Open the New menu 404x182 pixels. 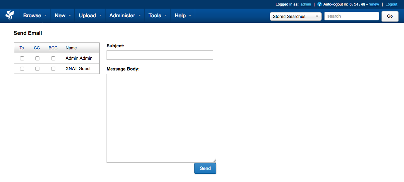point(63,16)
